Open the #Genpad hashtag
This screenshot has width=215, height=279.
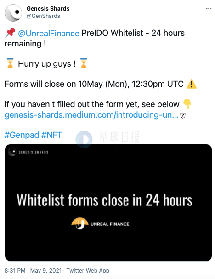pos(22,135)
